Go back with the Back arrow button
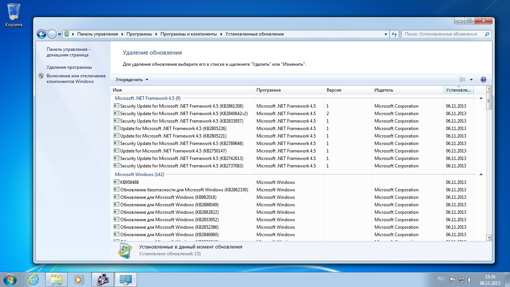This screenshot has height=287, width=510. click(41, 34)
